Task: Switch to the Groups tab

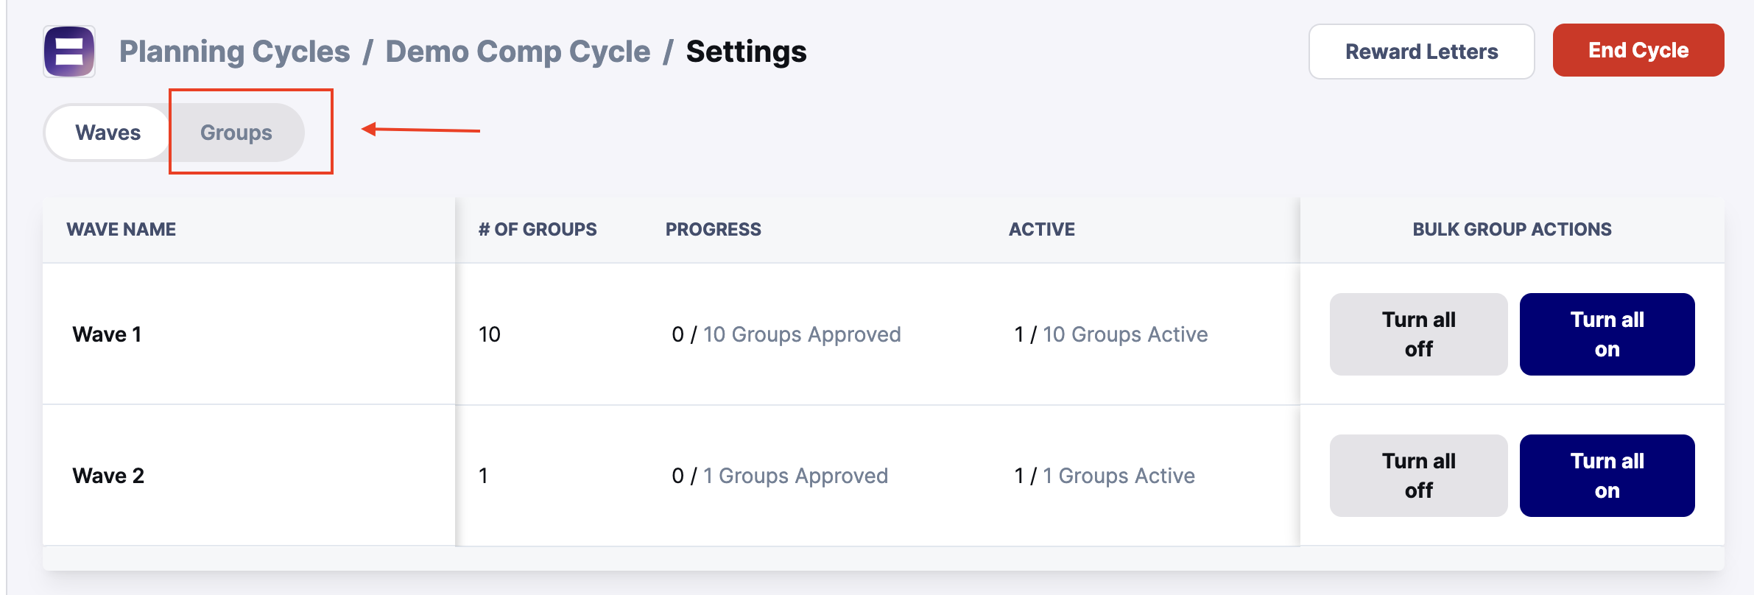Action: (236, 133)
